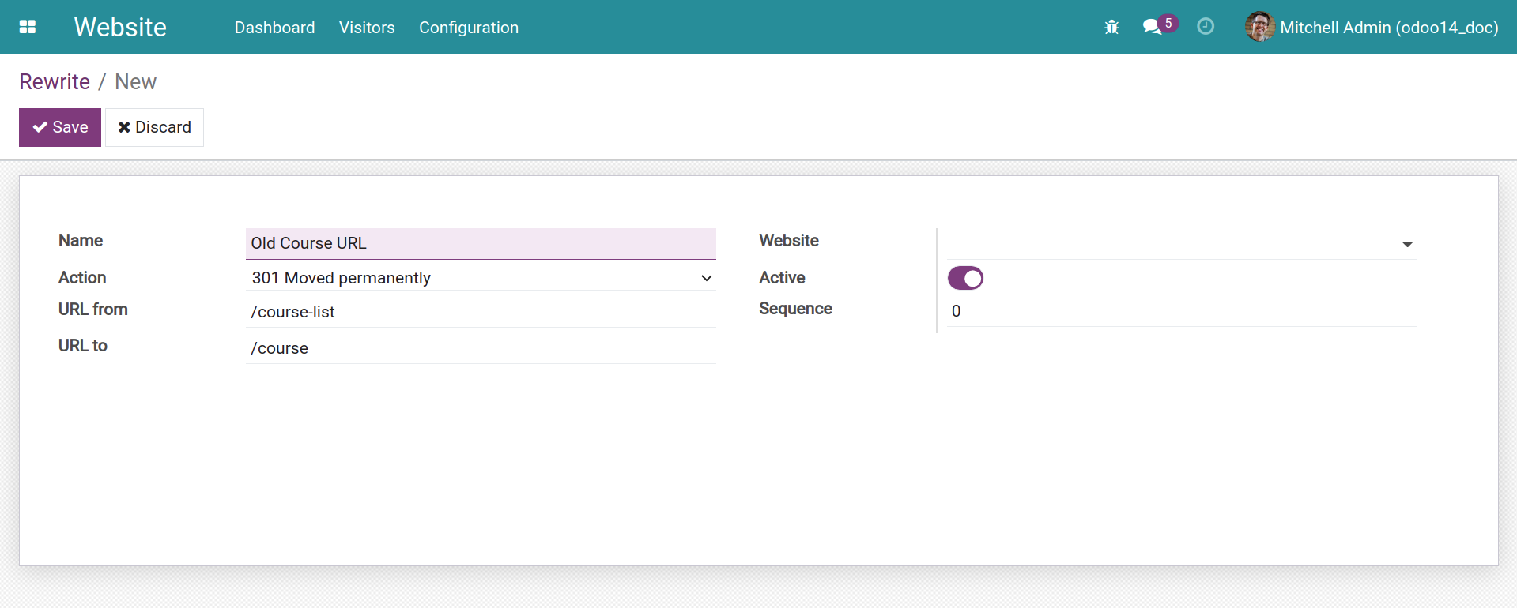Open the Action dropdown 301 Moved permanently
The height and width of the screenshot is (608, 1517).
[x=481, y=278]
